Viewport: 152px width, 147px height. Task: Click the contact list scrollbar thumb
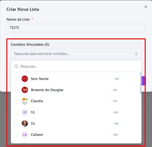(141, 83)
